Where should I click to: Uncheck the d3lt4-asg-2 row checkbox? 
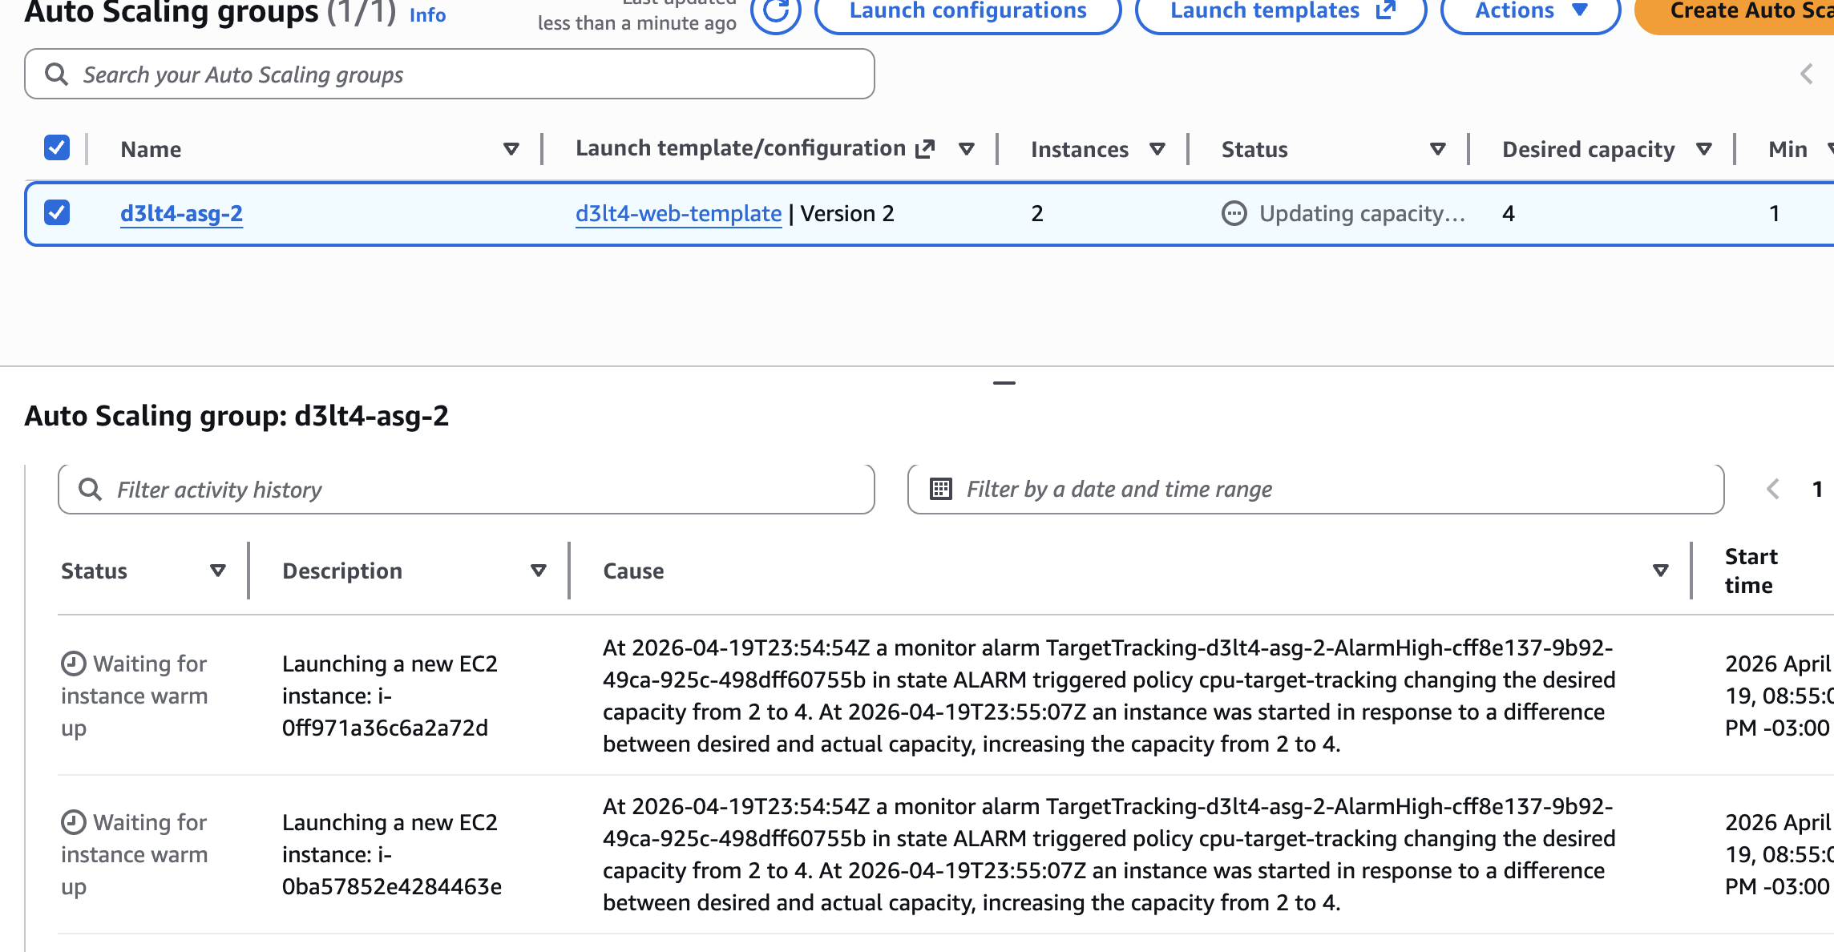57,213
